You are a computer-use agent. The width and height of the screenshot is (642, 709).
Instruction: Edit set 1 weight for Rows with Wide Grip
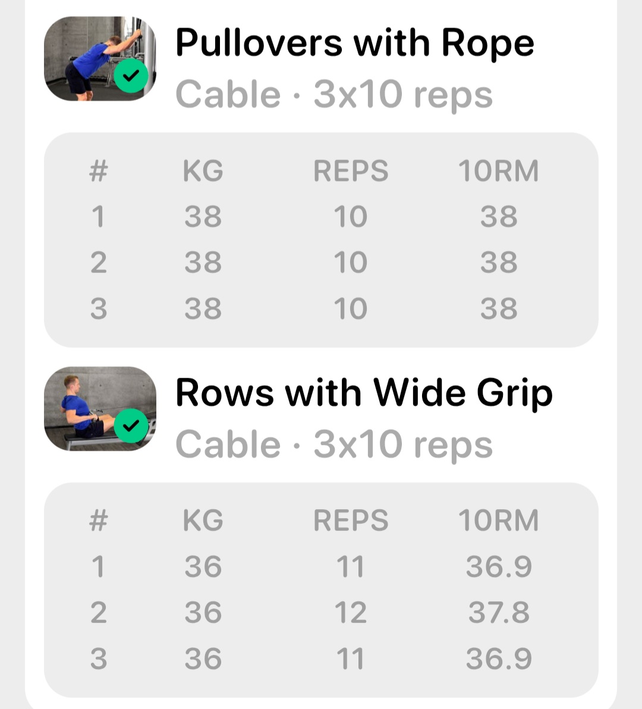(x=203, y=567)
